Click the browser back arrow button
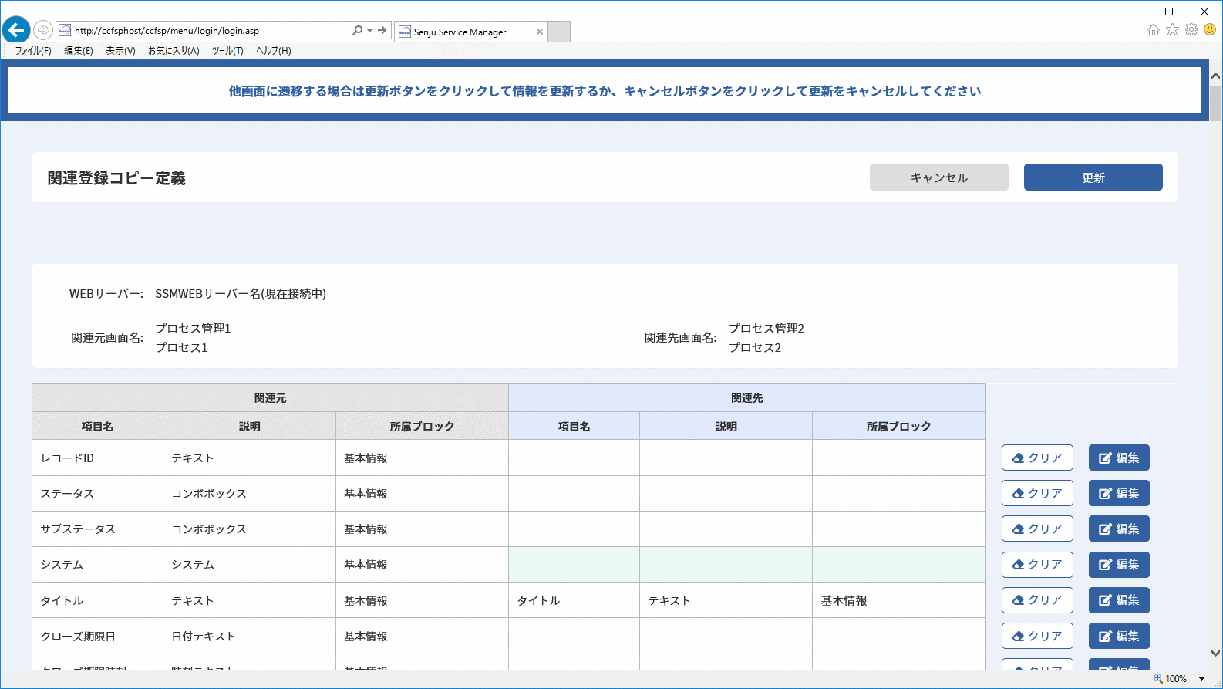 tap(16, 30)
